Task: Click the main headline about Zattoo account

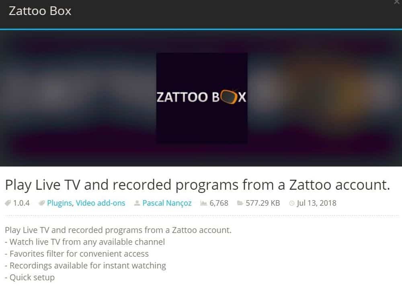Action: point(197,185)
